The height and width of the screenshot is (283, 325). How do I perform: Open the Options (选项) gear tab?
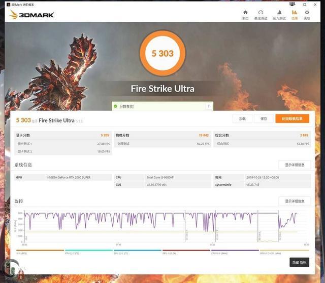click(307, 15)
